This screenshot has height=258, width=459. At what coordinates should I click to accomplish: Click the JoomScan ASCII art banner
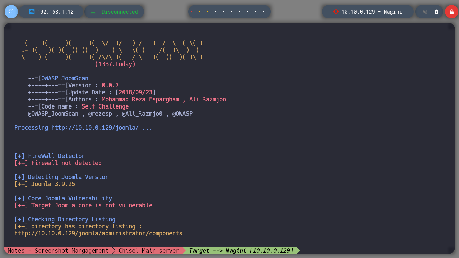click(112, 49)
